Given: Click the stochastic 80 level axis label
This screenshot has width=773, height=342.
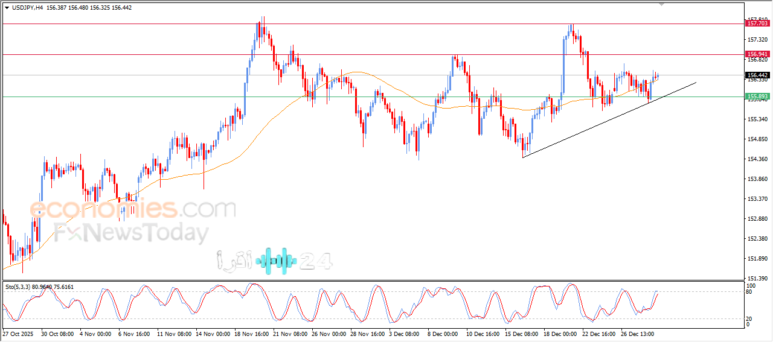Looking at the screenshot, I should click(x=751, y=292).
